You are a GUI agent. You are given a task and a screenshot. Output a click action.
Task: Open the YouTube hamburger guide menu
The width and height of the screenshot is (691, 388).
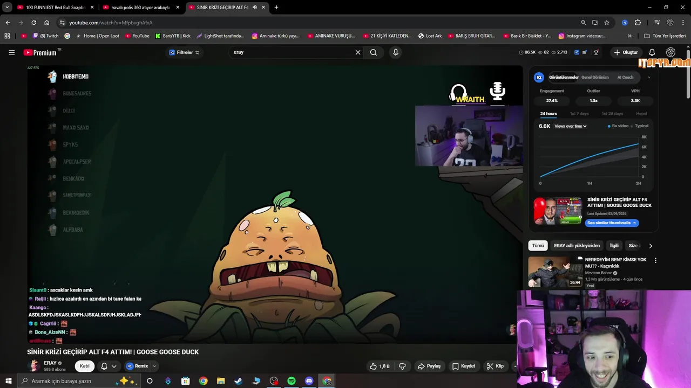[11, 52]
